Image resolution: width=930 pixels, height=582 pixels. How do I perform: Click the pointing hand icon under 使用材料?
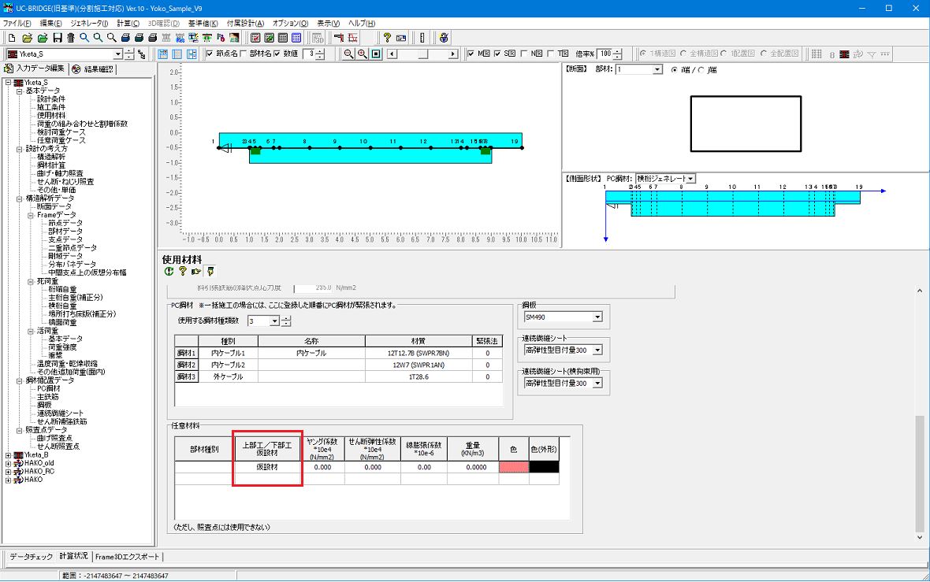click(196, 272)
